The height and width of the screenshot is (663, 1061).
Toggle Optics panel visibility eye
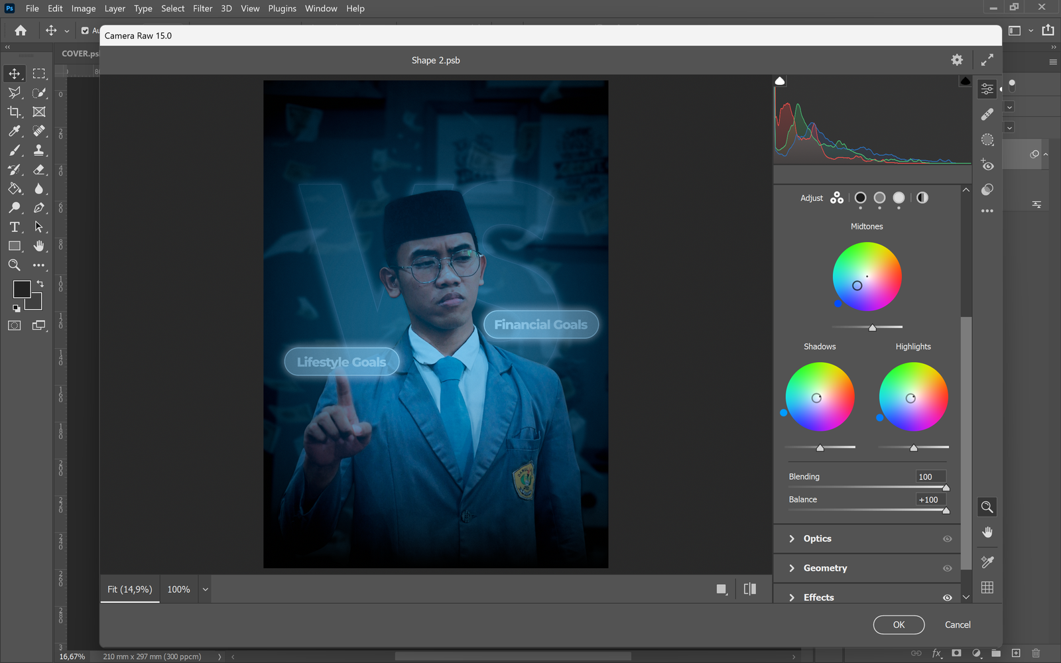(947, 539)
